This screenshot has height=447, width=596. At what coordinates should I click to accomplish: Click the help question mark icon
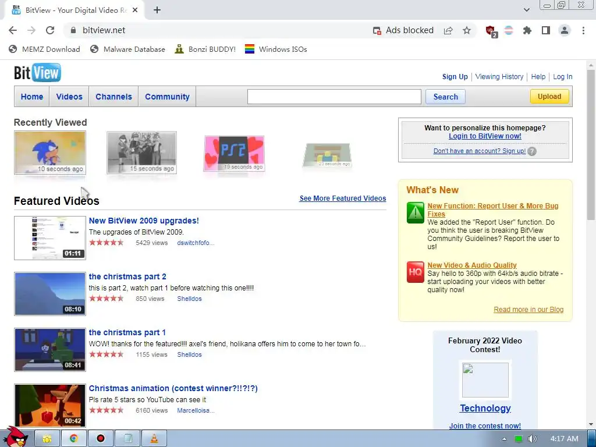pos(532,151)
